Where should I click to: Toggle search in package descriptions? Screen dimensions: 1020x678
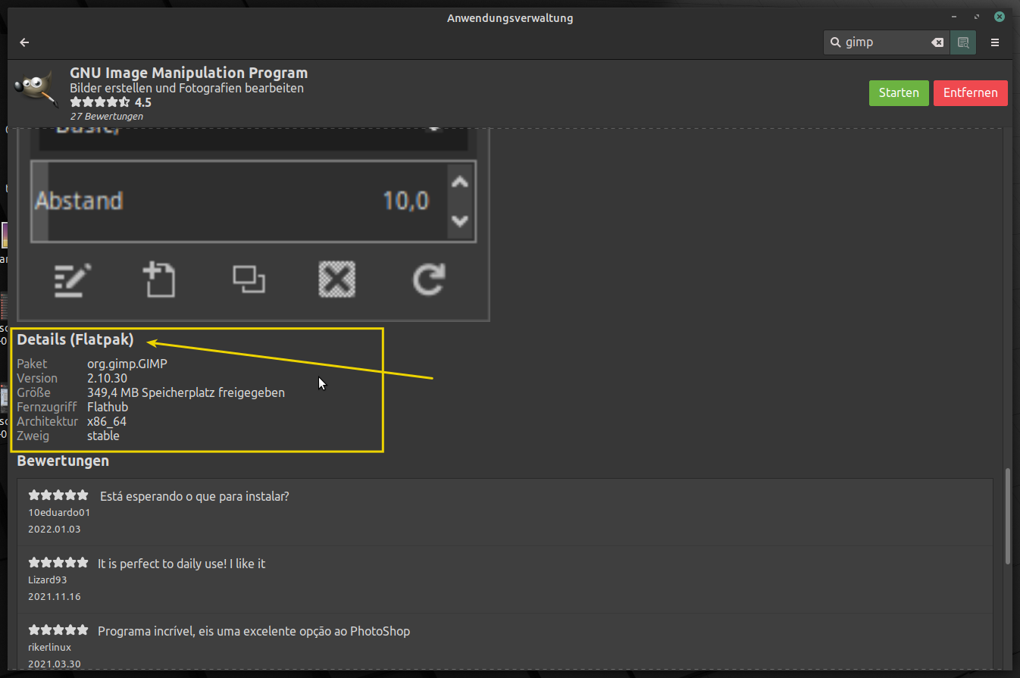[x=963, y=42]
